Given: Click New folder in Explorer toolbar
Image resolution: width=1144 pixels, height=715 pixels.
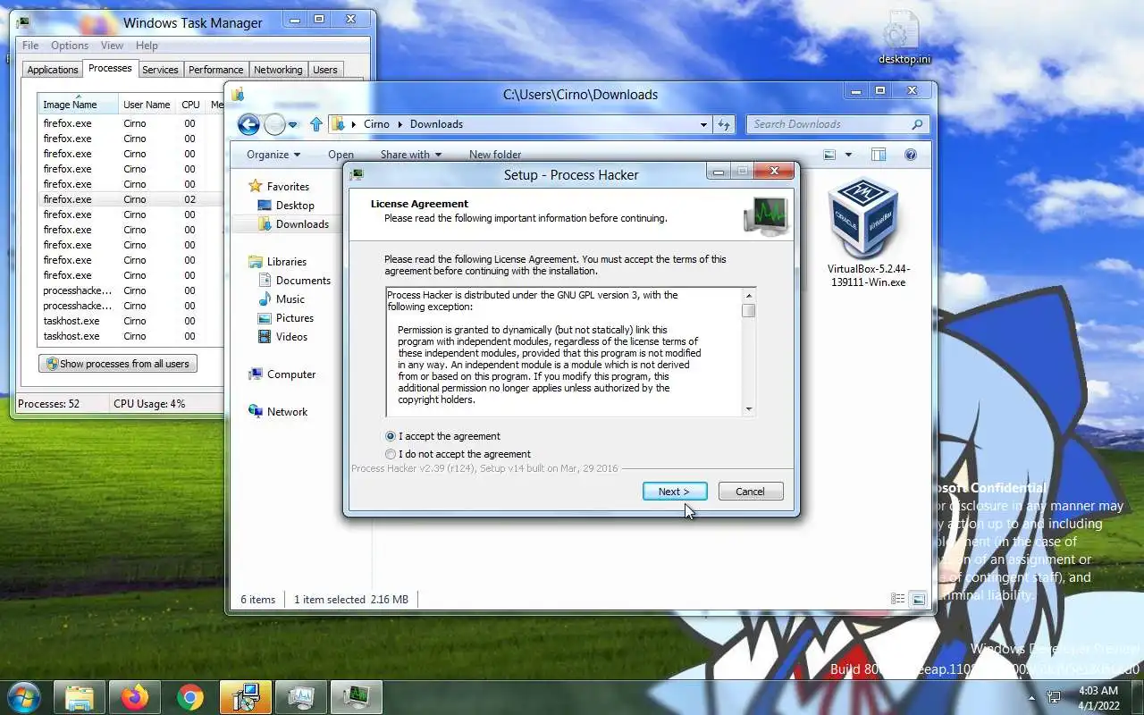Looking at the screenshot, I should coord(495,155).
